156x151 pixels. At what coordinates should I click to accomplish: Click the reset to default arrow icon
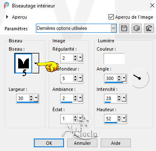coord(149,28)
